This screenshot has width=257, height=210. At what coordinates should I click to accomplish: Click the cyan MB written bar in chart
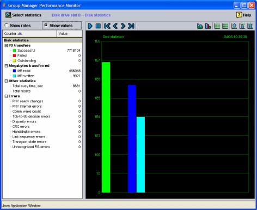(x=140, y=155)
